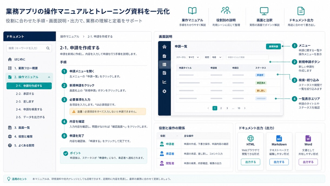330x186 pixels.
Task: Click the warning triangle in 注意 notice
Action: pos(74,112)
